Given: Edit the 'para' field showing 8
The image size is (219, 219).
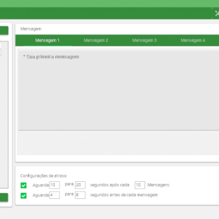Looking at the screenshot, I should click(80, 195).
